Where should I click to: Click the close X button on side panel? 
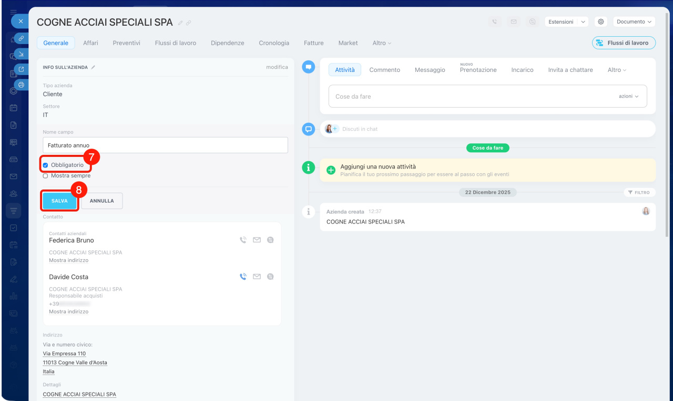[21, 22]
